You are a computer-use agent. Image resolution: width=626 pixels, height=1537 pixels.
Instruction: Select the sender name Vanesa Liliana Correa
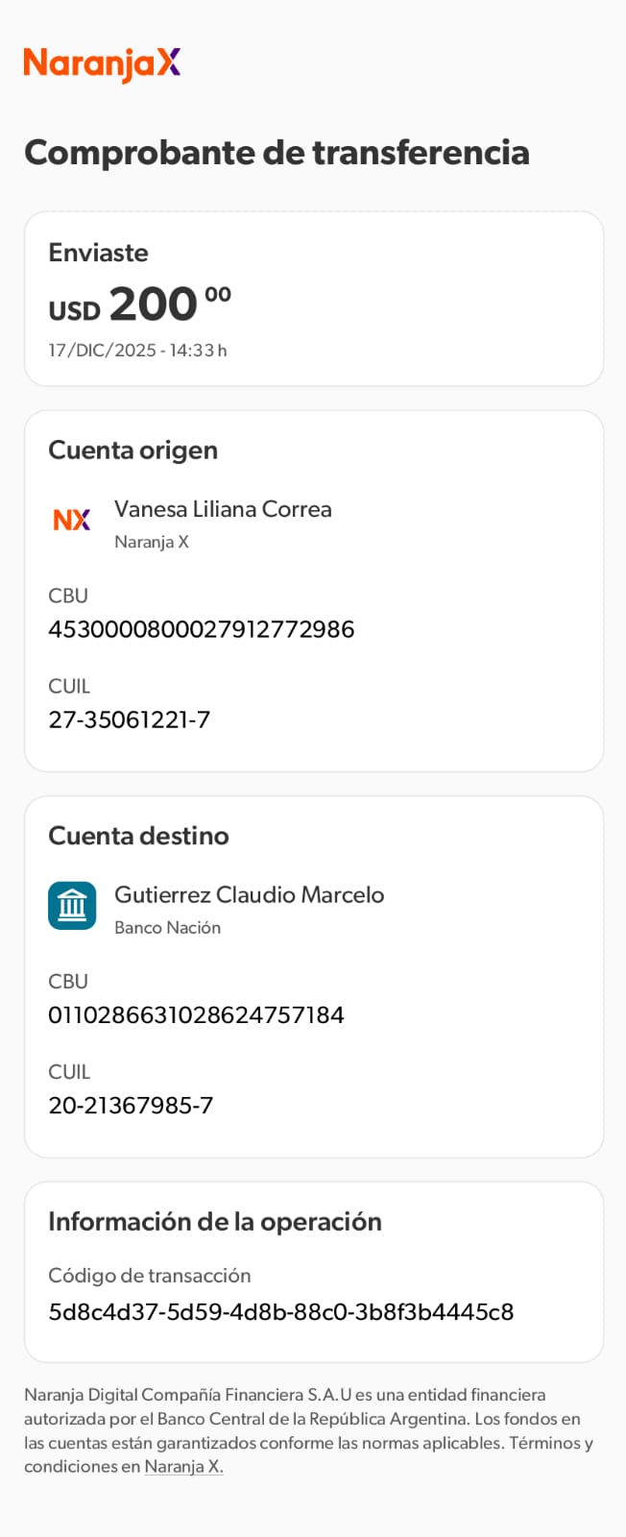pyautogui.click(x=223, y=509)
